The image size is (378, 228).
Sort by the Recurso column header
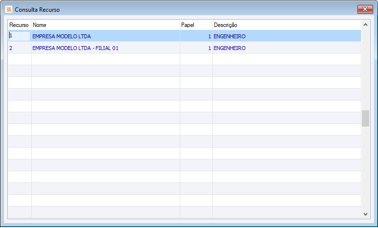click(19, 25)
